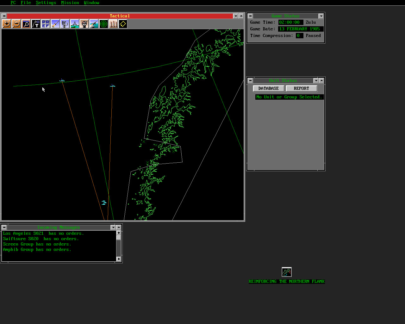This screenshot has width=405, height=324.
Task: Open the PREF preferences icon
Action: click(x=46, y=24)
